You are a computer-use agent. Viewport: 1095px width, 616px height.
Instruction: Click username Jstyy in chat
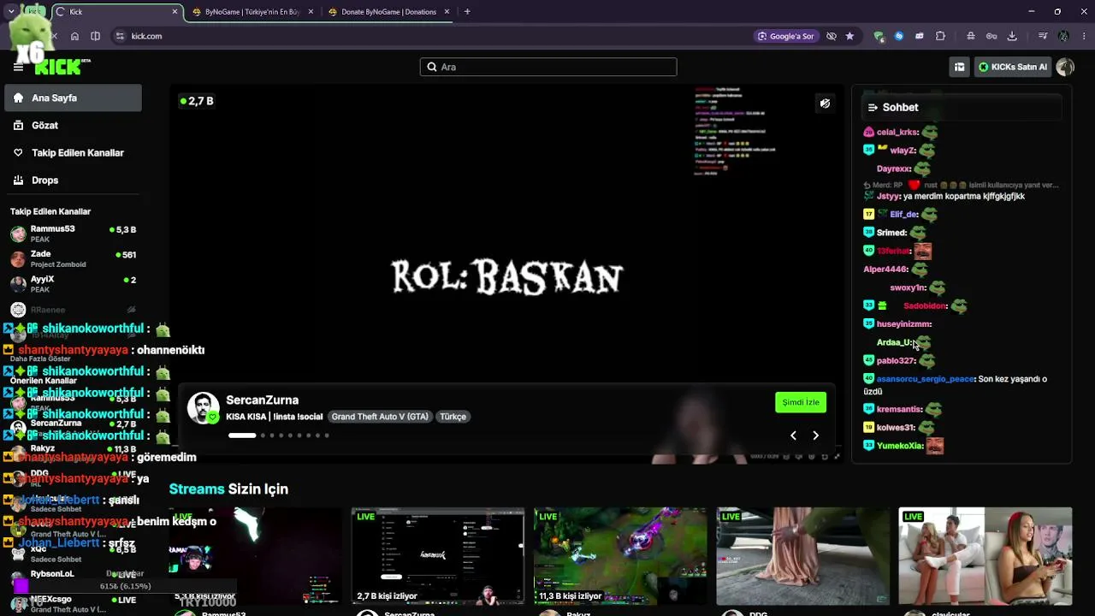pyautogui.click(x=888, y=196)
